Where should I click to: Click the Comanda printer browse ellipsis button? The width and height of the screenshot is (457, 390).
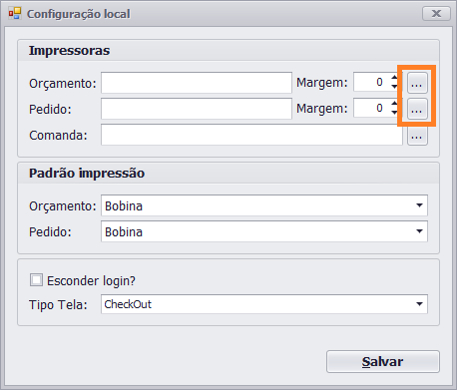tap(417, 136)
